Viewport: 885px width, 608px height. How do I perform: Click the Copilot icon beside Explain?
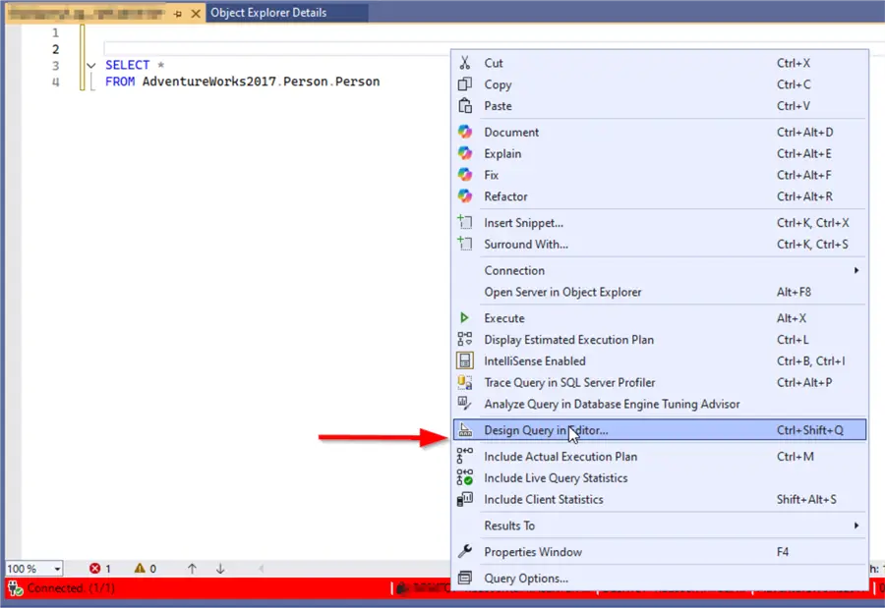(465, 153)
